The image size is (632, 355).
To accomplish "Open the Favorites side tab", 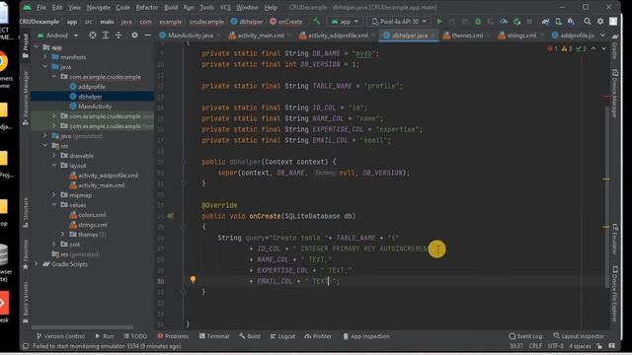I will 26,254.
